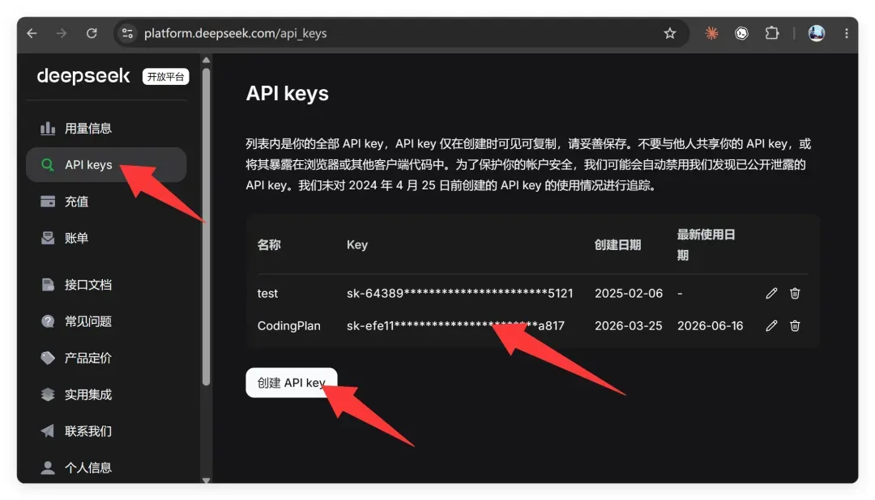Click the question mark icon beside 常见问题
Screen dimensions: 875x500
click(x=48, y=321)
